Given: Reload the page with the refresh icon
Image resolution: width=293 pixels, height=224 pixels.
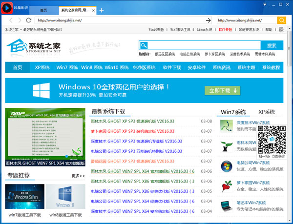Looking at the screenshot, I should click(29, 20).
